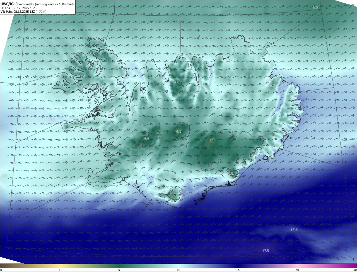Image resolution: width=357 pixels, height=272 pixels.
Task: Click the 6.3 value on the southern ice cap
Action: 172,193
